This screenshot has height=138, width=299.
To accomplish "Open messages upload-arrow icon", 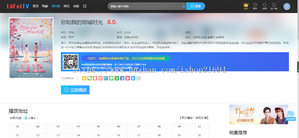I will tap(264, 6).
